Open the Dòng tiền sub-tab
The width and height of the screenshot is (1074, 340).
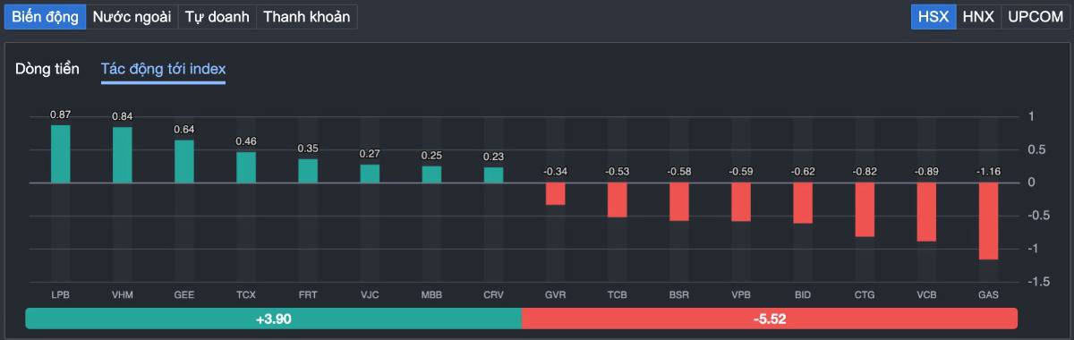(x=47, y=69)
